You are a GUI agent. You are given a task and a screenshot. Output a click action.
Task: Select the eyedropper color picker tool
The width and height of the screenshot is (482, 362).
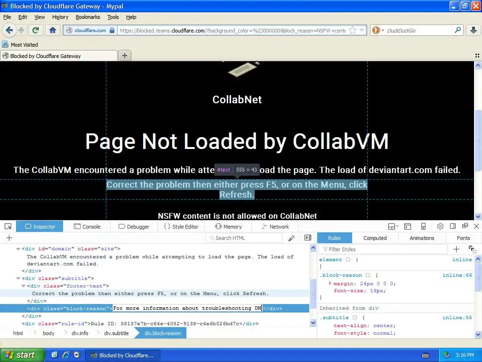pyautogui.click(x=291, y=238)
